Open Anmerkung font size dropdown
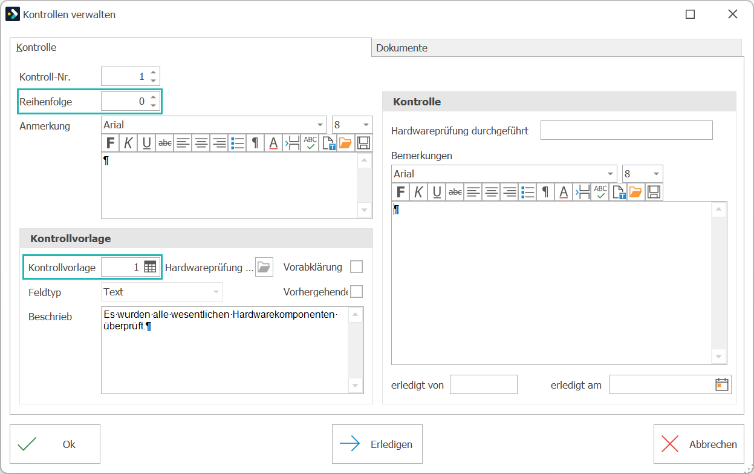This screenshot has width=754, height=474. 353,125
